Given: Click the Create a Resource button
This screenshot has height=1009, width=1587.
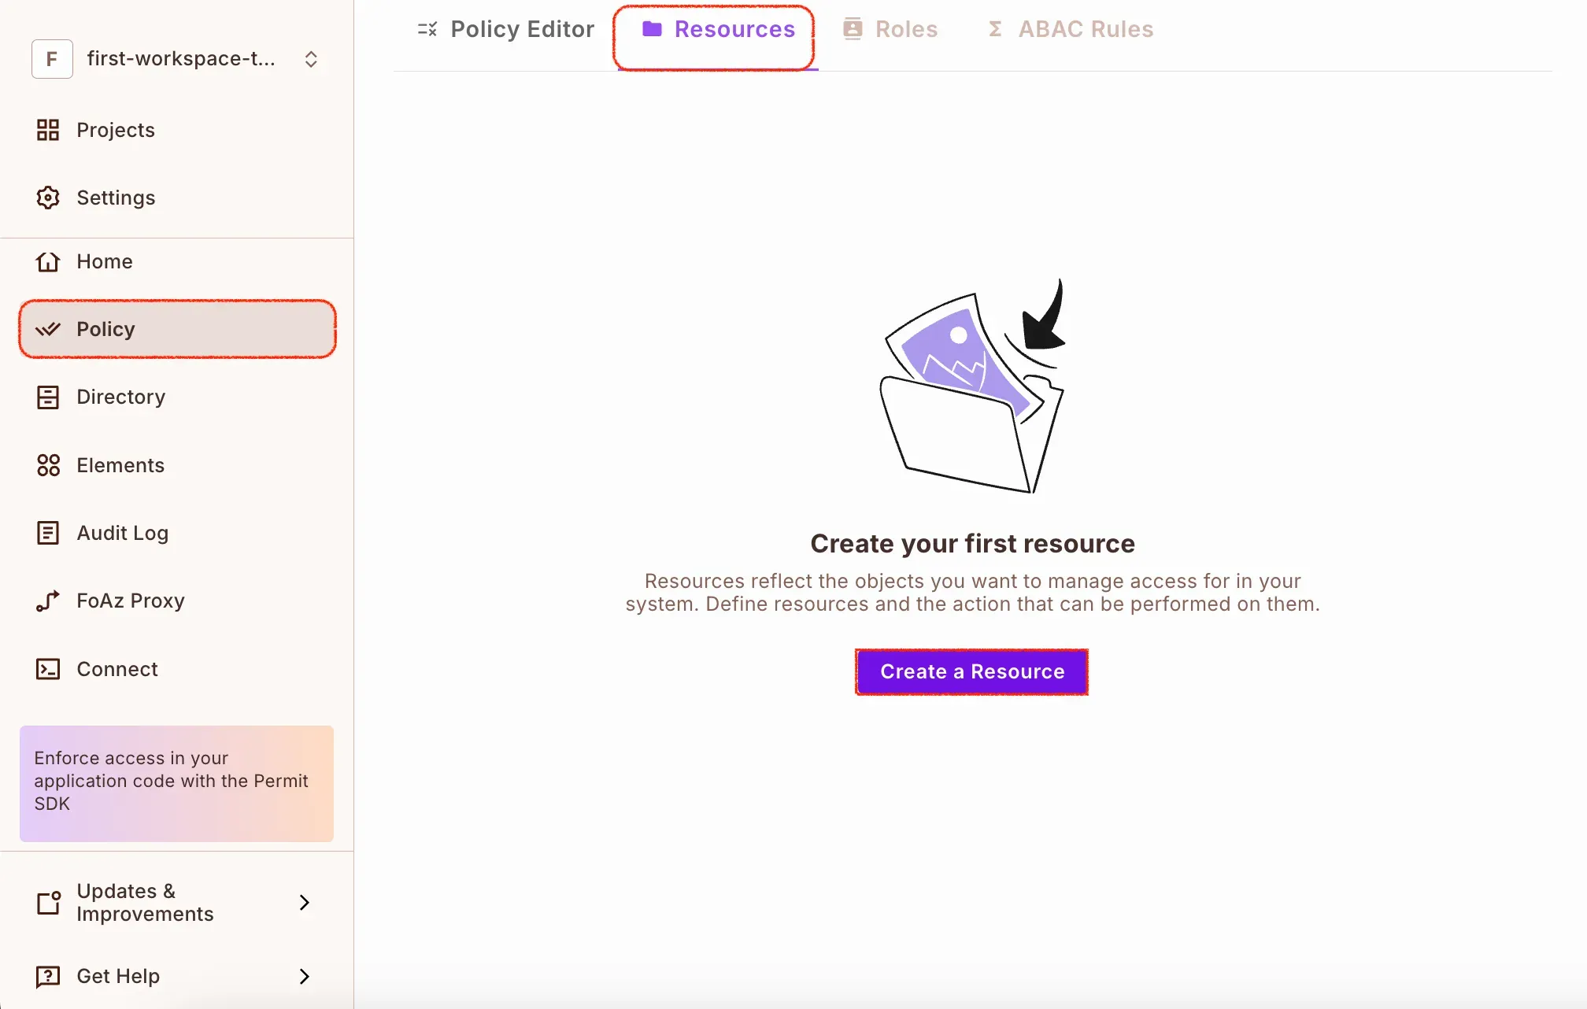Looking at the screenshot, I should (x=971, y=671).
